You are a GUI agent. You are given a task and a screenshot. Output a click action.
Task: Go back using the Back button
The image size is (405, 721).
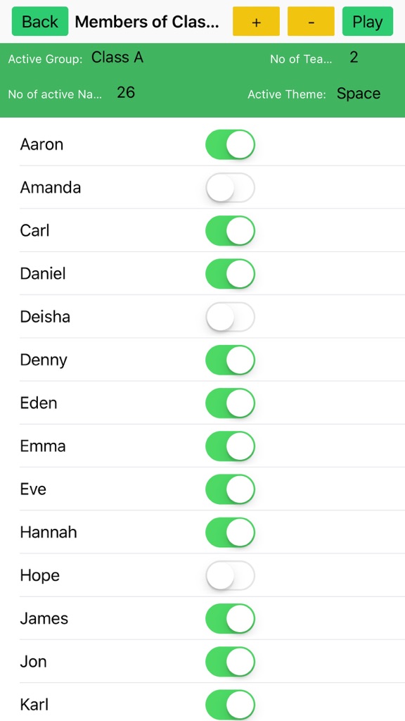point(40,21)
